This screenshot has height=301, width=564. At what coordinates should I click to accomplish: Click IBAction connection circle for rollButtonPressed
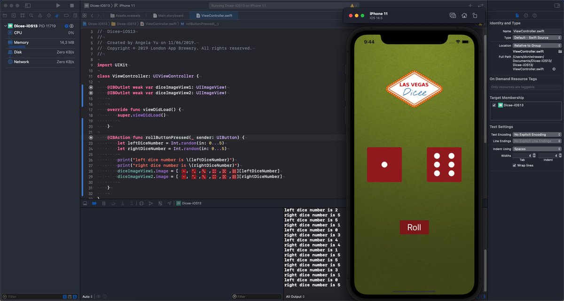[x=91, y=137]
